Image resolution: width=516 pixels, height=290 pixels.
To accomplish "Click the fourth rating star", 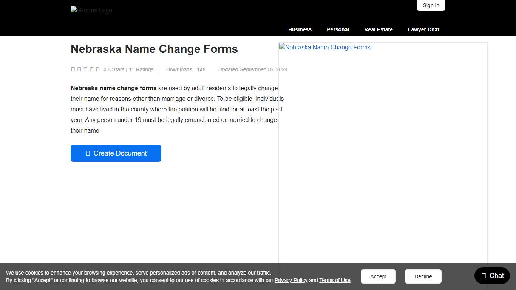I will [x=92, y=69].
